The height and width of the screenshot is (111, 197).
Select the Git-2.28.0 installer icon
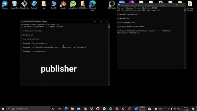click(x=24, y=5)
